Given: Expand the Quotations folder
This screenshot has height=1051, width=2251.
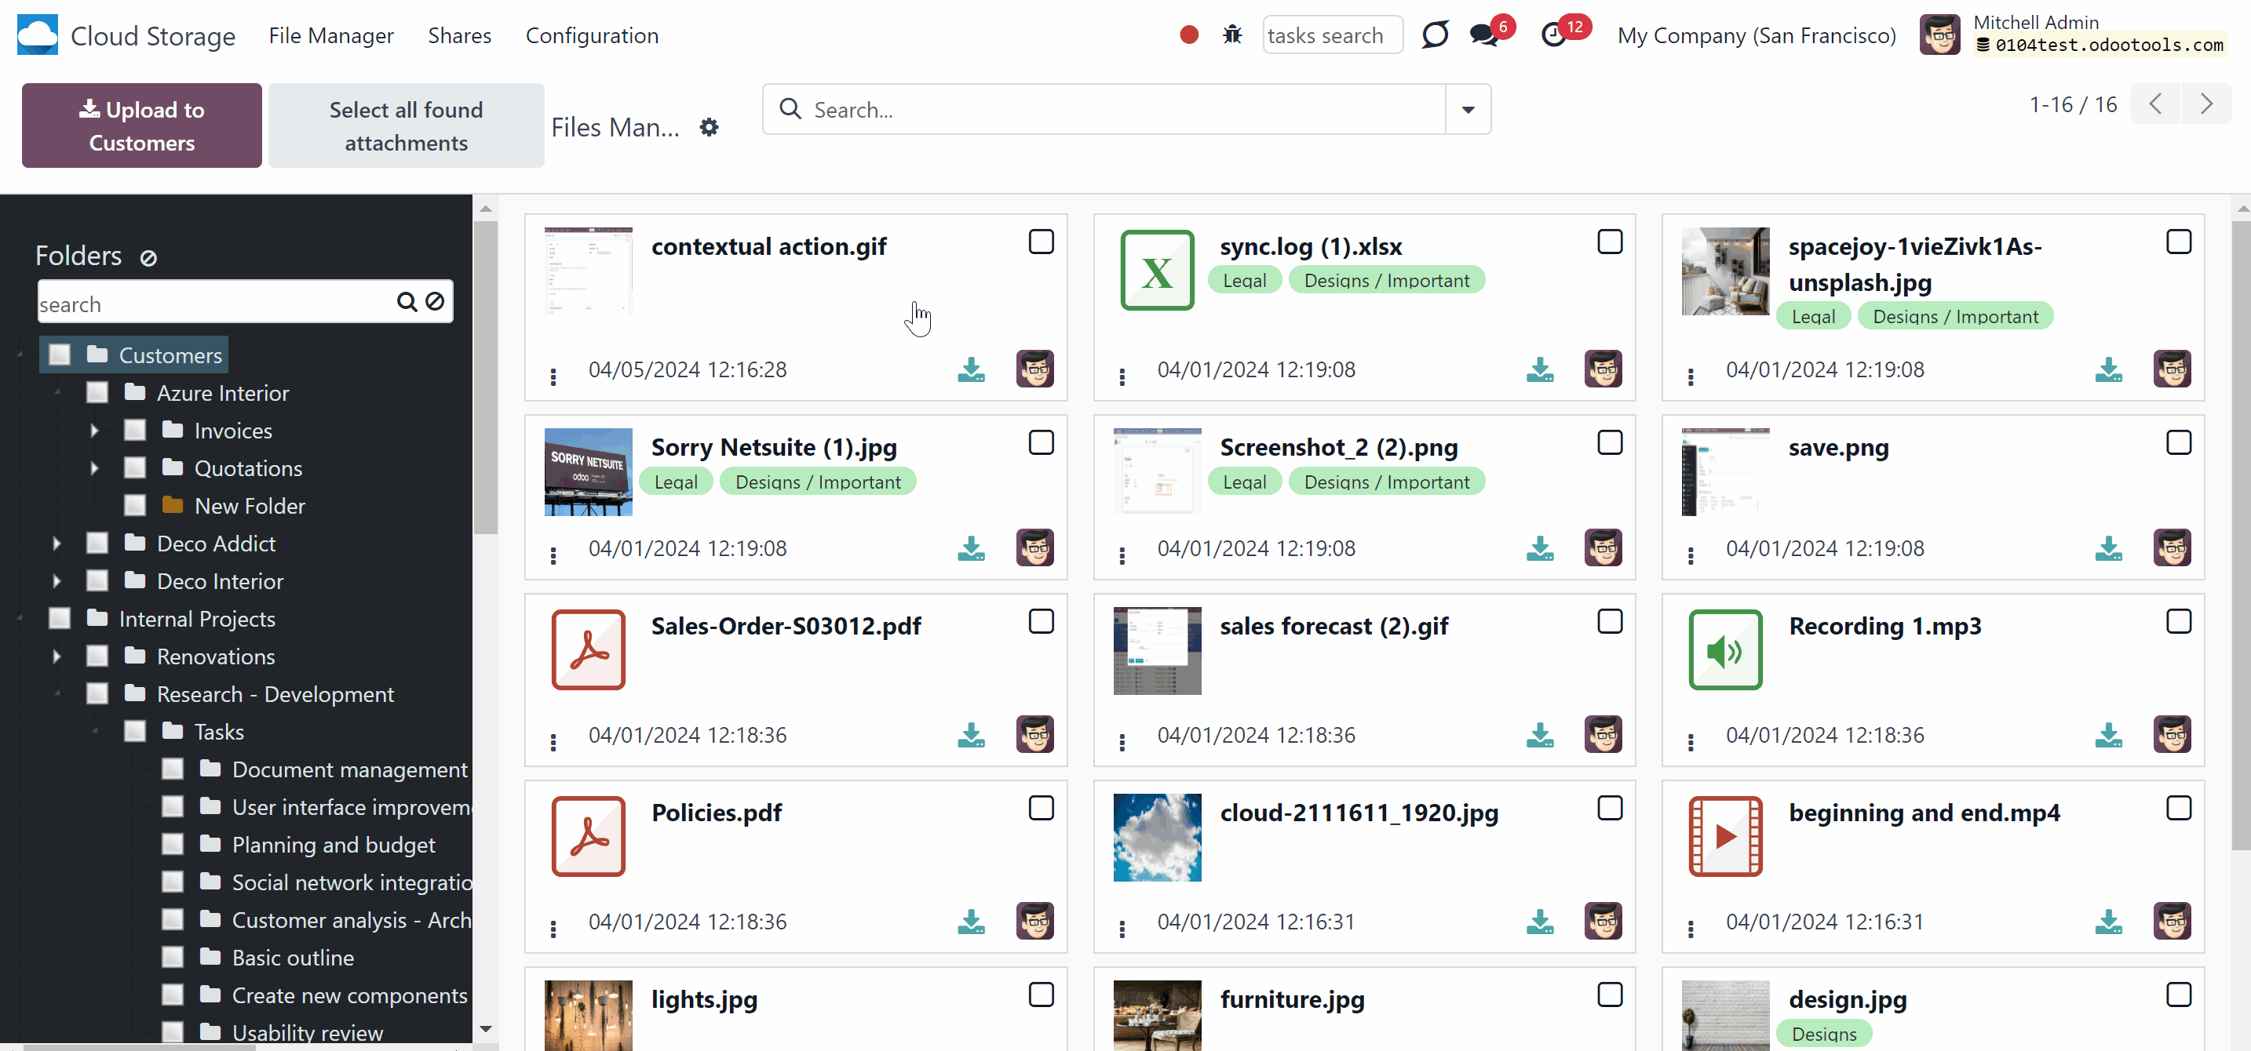Looking at the screenshot, I should 94,468.
